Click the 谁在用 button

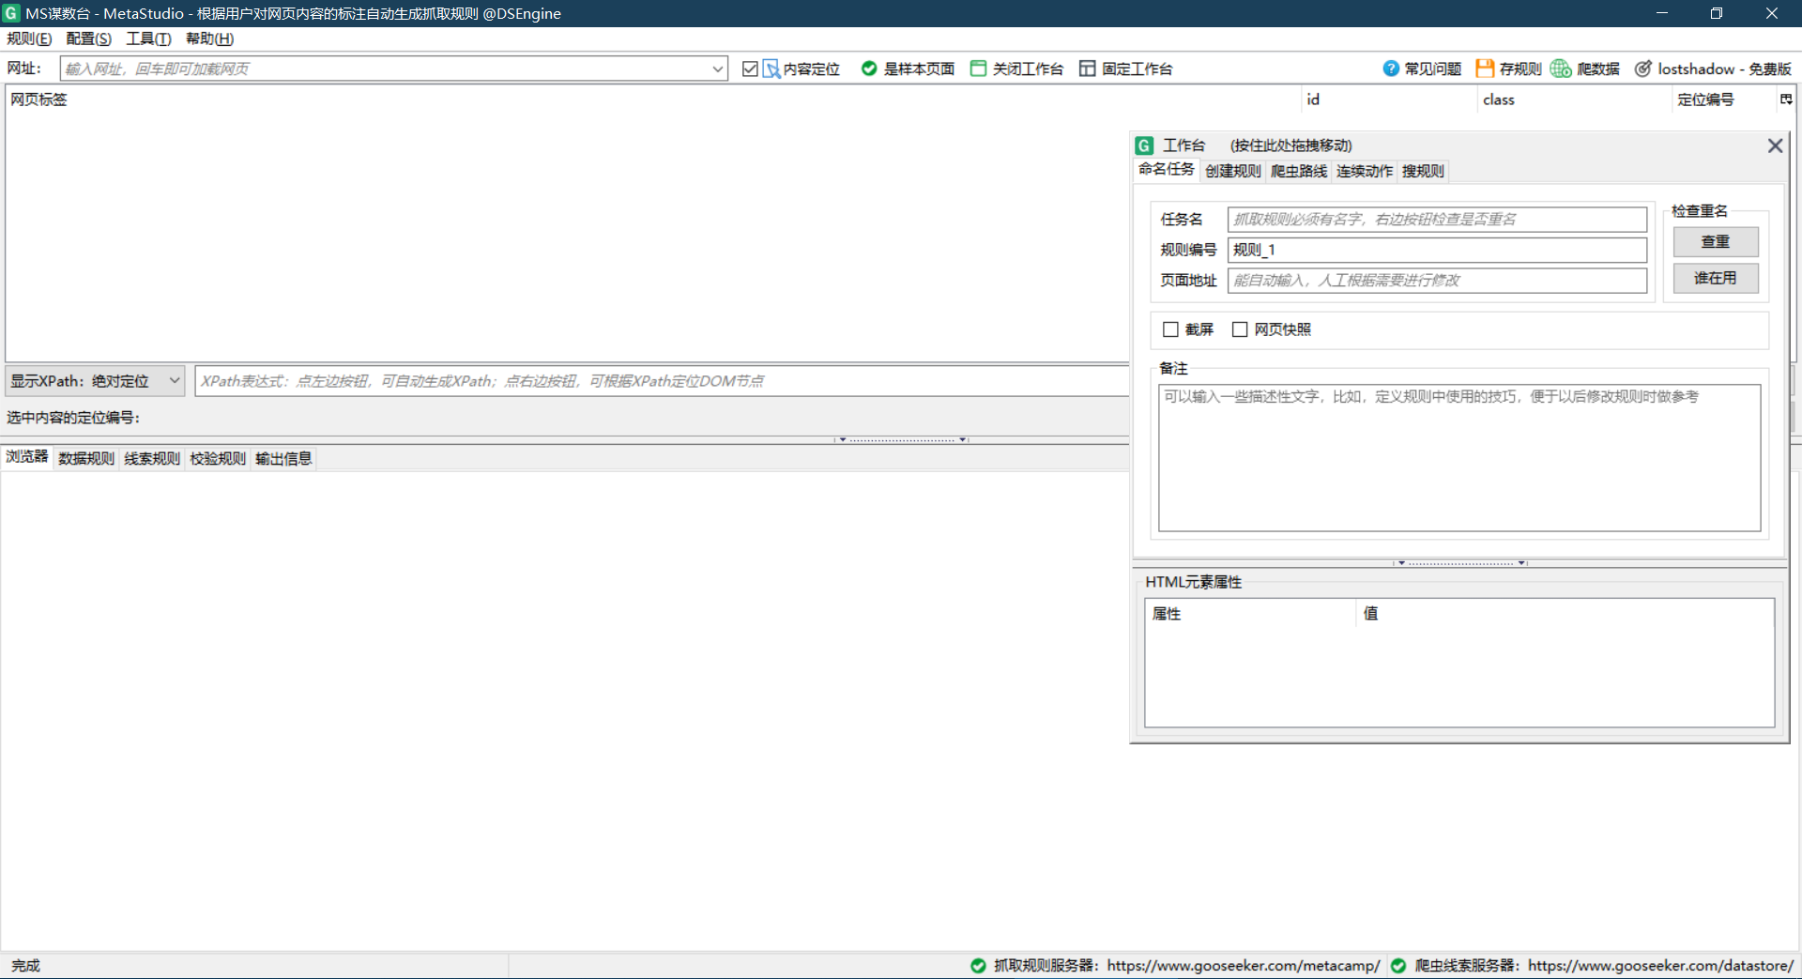1716,278
